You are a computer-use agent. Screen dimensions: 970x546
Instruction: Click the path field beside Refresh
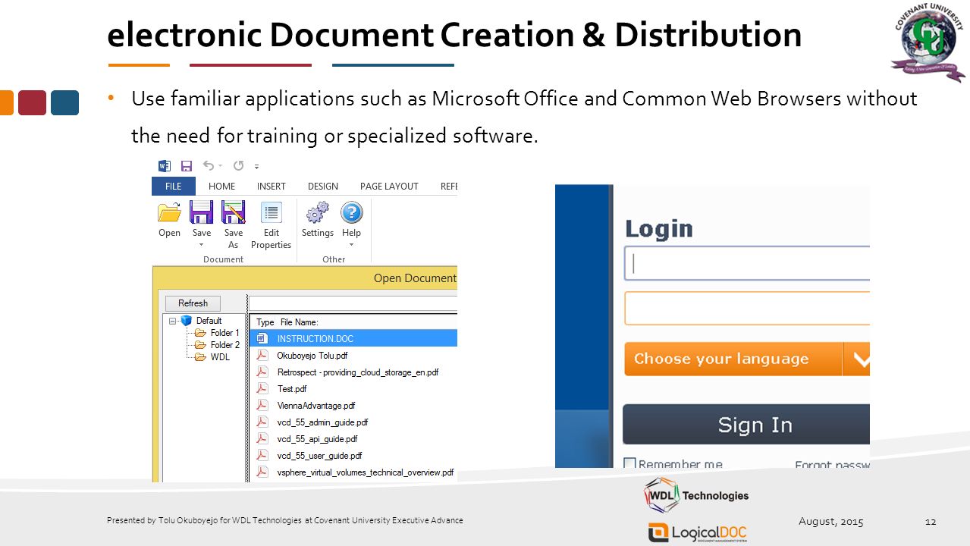[353, 303]
